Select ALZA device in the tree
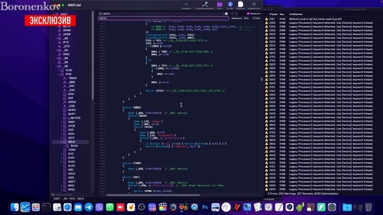Viewport: 383px width, 215px height. [72, 166]
